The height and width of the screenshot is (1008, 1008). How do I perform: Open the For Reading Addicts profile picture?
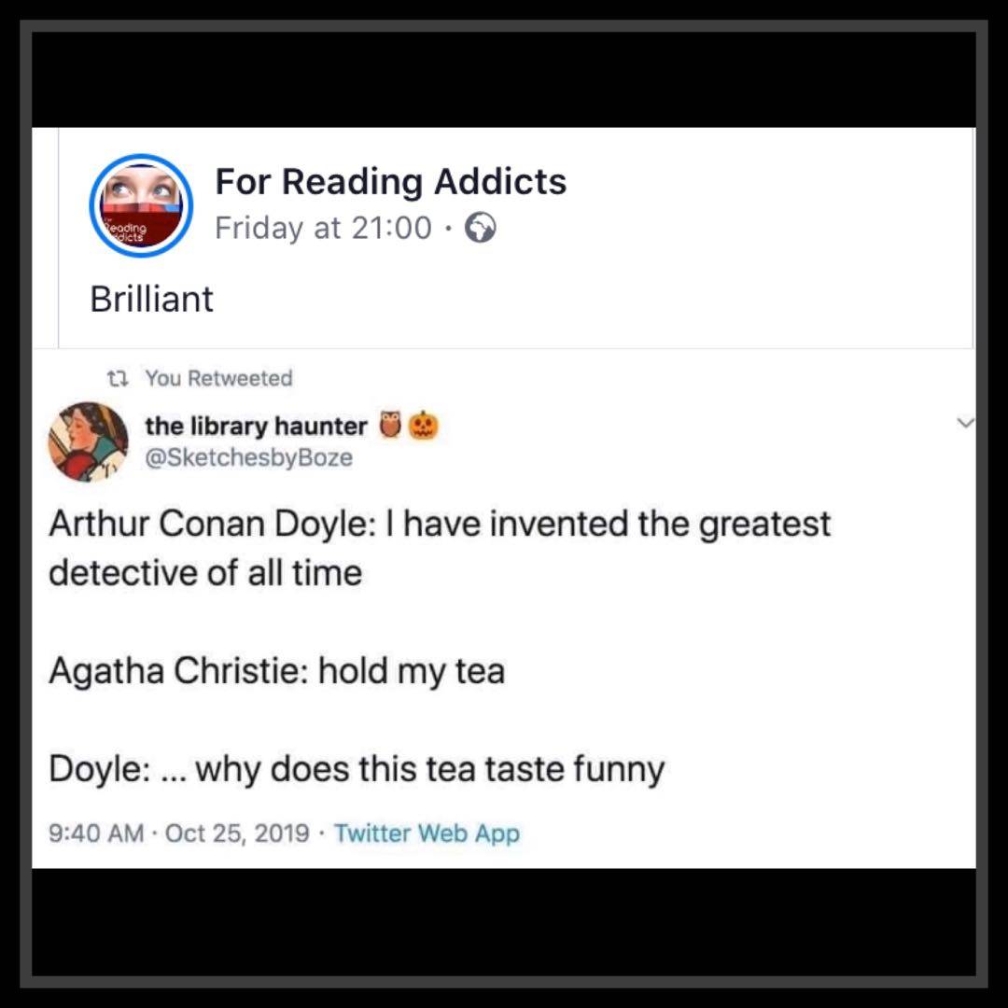tap(141, 205)
